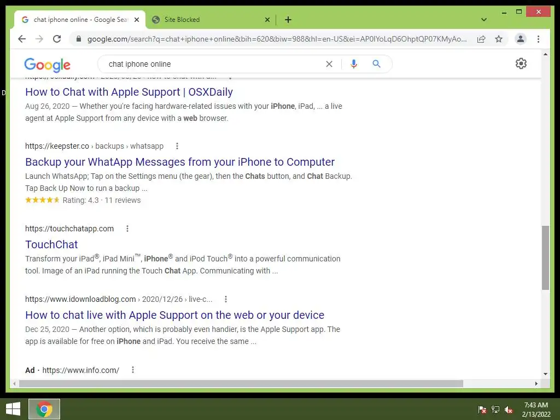Click the scroll-right arrow of horizontal scrollbar

point(536,383)
